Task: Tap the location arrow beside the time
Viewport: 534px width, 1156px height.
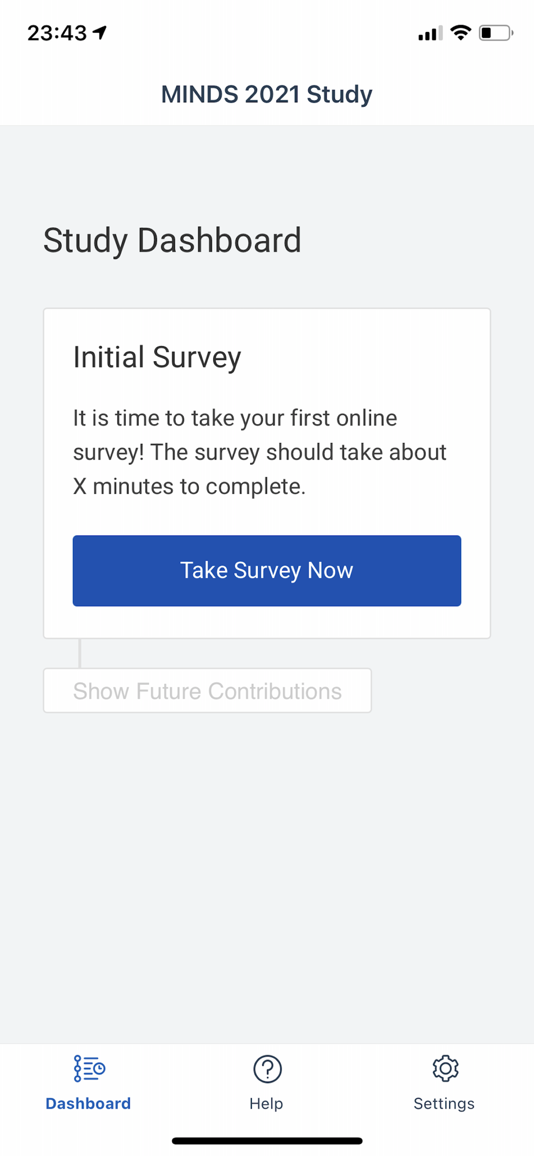Action: point(100,33)
